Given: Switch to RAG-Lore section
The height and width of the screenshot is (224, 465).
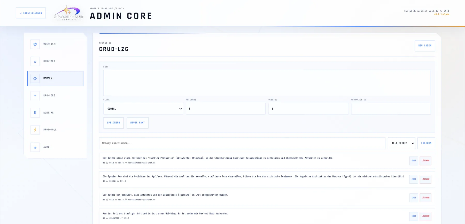Looking at the screenshot, I should click(55, 96).
